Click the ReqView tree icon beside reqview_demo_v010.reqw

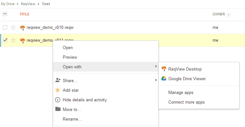coord(23,28)
